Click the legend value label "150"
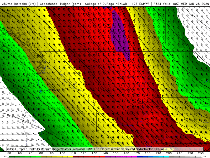This screenshot has height=158, width=210. point(116,153)
